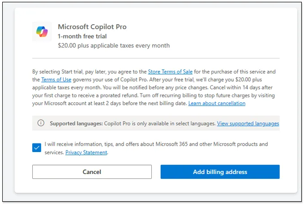Click the 'Copilot Pro is only available' notice text

(160, 123)
